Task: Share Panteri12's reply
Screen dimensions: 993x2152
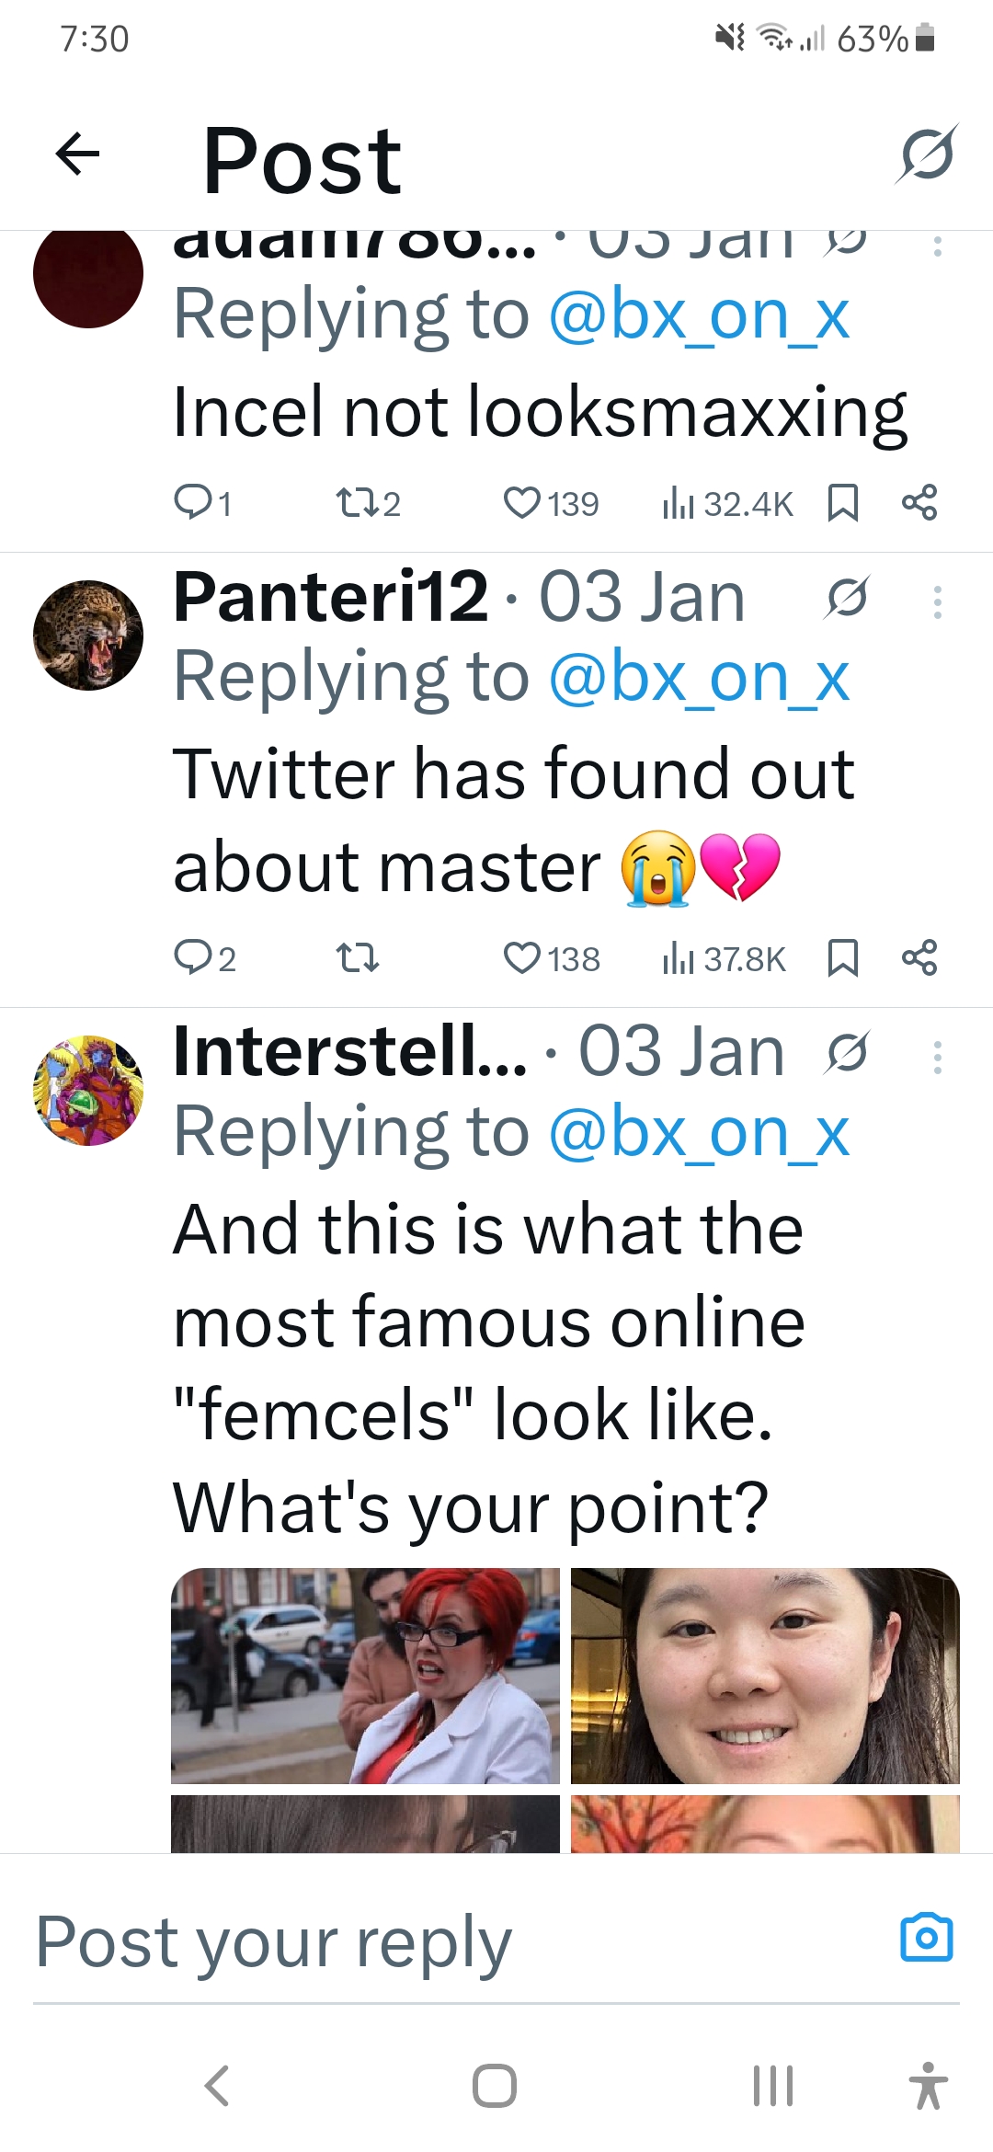Action: click(x=919, y=957)
